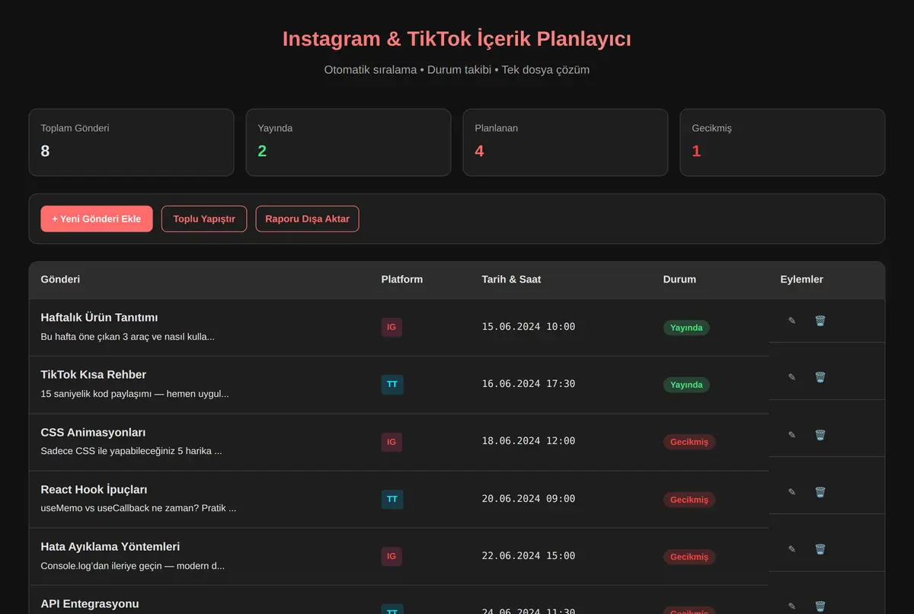Viewport: 914px width, 614px height.
Task: Click Gecikmiş status of Hata Ayıklama Yöntemleri
Action: click(689, 557)
